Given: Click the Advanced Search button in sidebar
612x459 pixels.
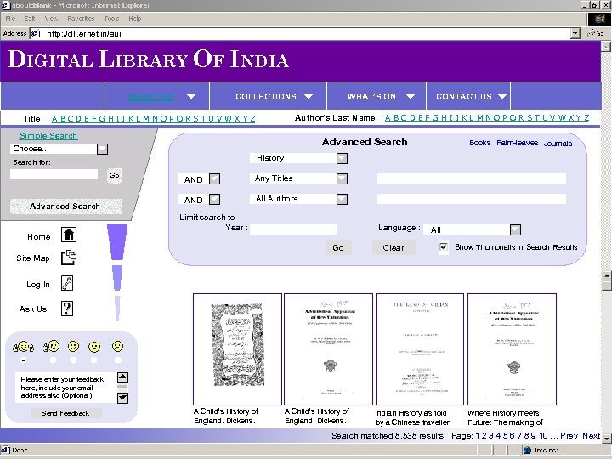Looking at the screenshot, I should 66,206.
